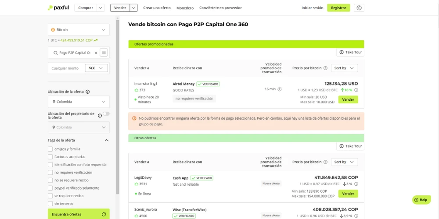The height and width of the screenshot is (219, 439).
Task: Click Comprar in the top navigation
Action: [x=86, y=8]
